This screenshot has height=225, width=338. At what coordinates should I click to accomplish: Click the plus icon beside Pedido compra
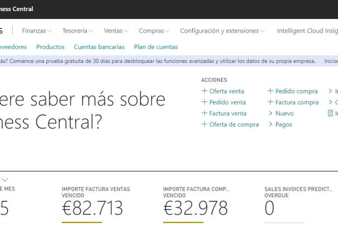click(271, 91)
